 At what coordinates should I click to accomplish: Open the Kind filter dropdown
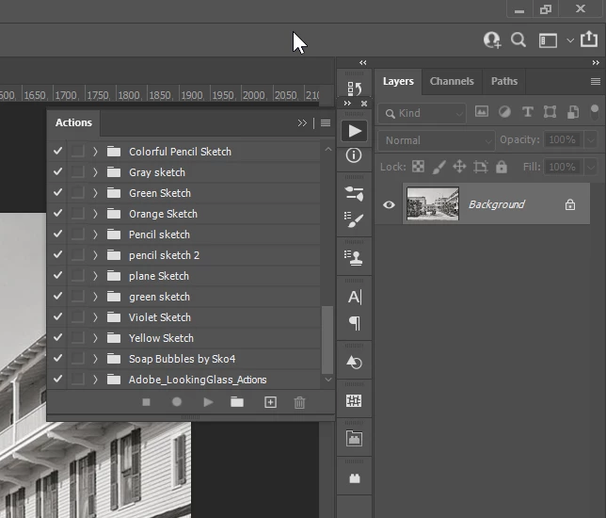pos(422,113)
